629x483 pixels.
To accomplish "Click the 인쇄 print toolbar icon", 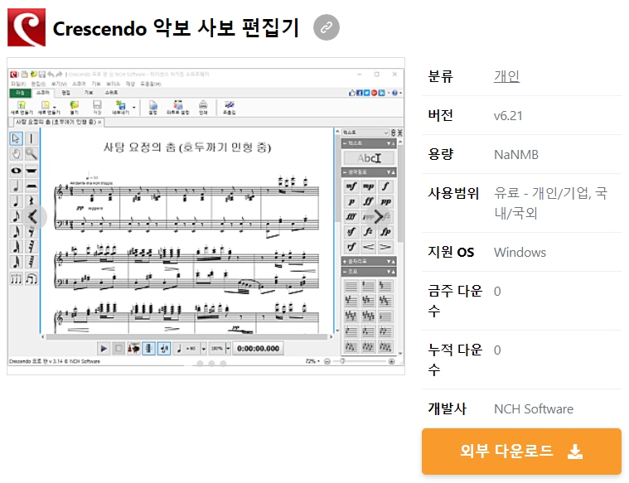I will tap(203, 107).
